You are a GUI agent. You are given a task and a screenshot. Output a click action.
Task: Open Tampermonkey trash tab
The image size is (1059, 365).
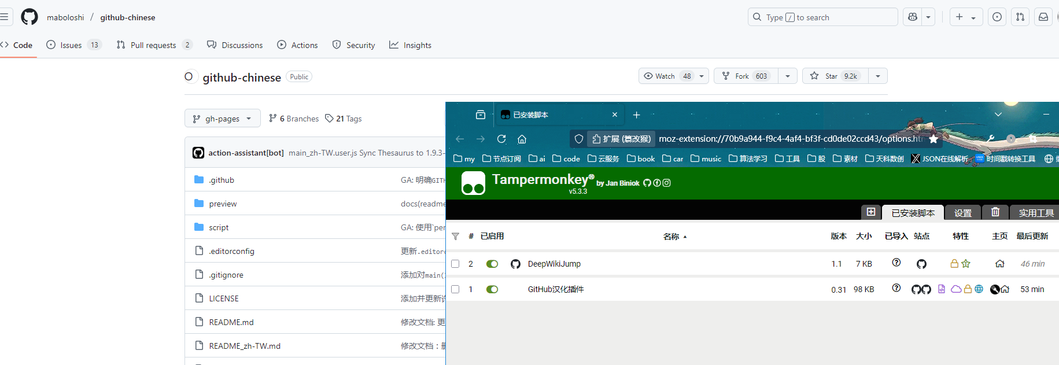995,212
